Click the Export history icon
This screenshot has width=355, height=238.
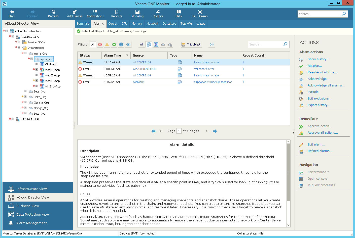click(x=301, y=105)
